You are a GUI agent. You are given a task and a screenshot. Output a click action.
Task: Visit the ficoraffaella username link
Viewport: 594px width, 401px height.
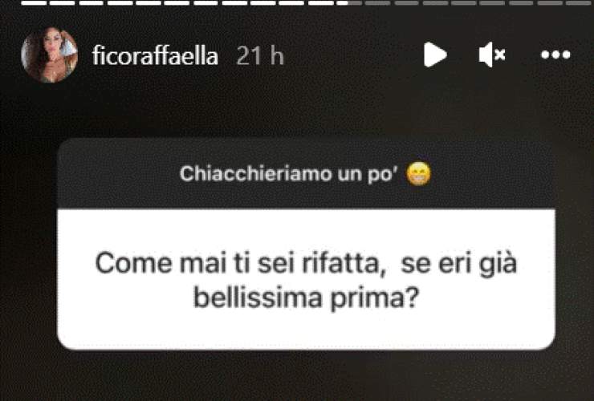click(x=155, y=55)
